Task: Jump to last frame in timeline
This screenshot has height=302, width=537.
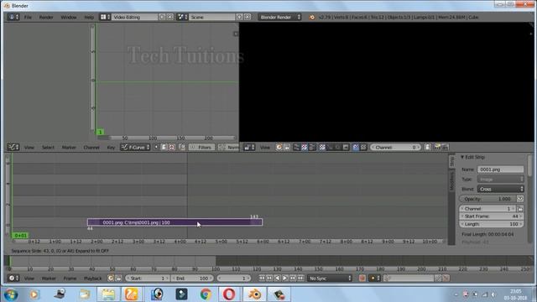Action: (x=300, y=279)
